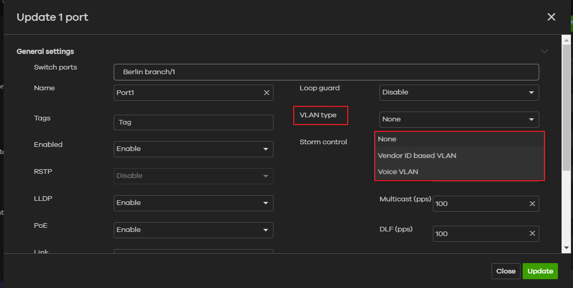Clear the DLF pps value
The height and width of the screenshot is (288, 573).
tap(532, 234)
